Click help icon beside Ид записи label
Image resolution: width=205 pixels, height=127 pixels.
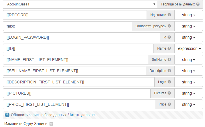pyautogui.click(x=169, y=15)
